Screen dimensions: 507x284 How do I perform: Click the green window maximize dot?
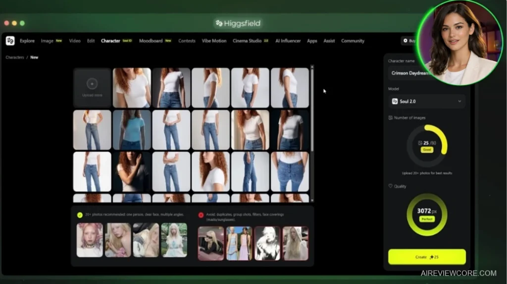(x=22, y=23)
